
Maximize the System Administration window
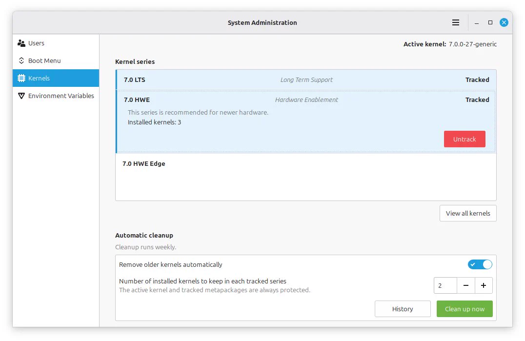[x=490, y=22]
